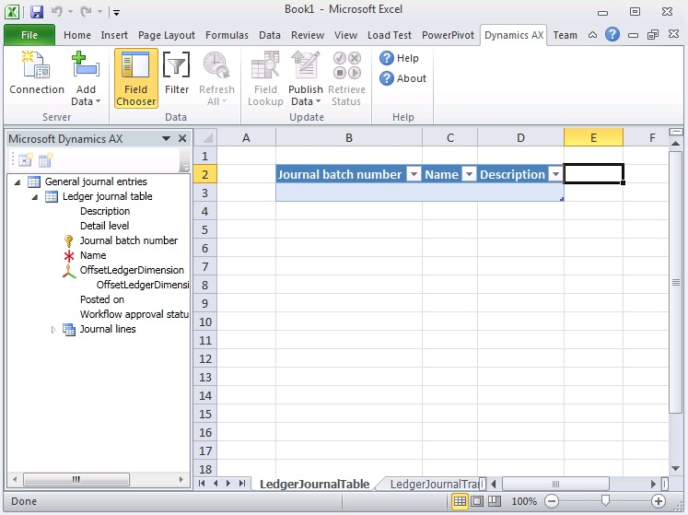This screenshot has width=688, height=515.
Task: Select the Detail level field
Action: 104,226
